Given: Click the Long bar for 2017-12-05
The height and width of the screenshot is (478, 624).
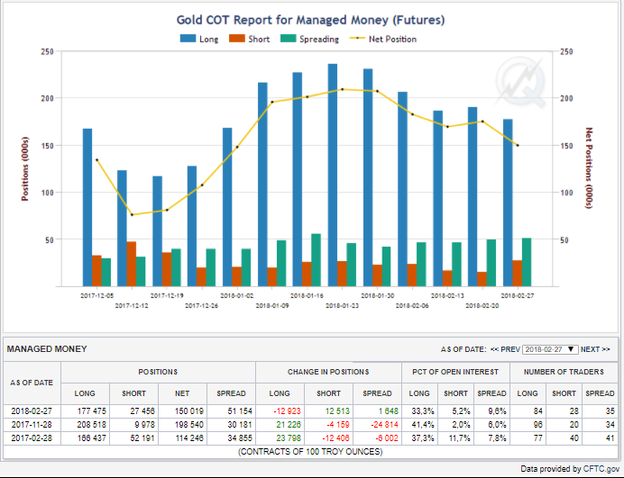Looking at the screenshot, I should click(87, 207).
